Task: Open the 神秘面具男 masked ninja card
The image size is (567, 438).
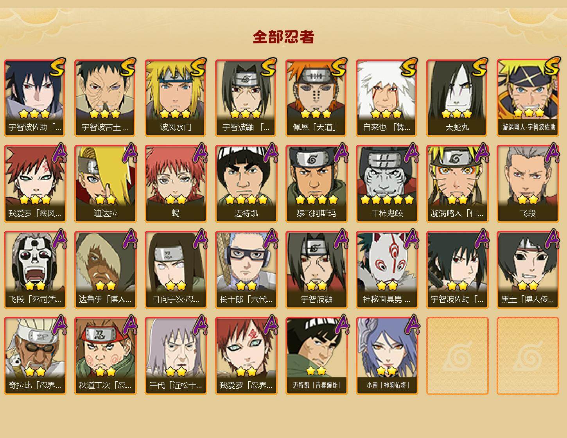Action: click(387, 270)
